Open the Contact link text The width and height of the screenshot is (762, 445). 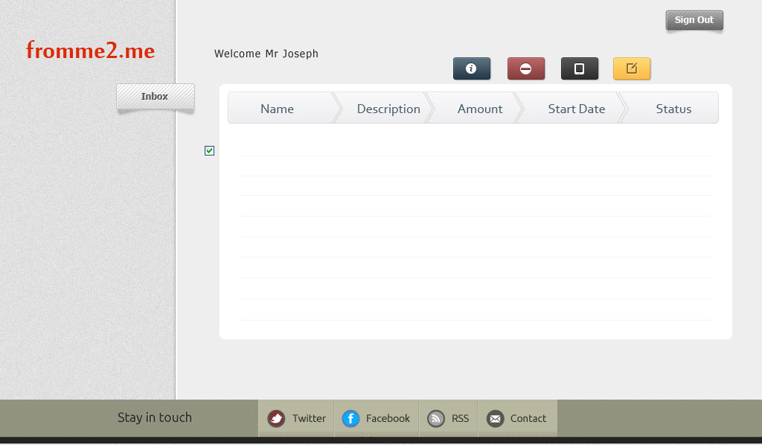[x=528, y=418]
